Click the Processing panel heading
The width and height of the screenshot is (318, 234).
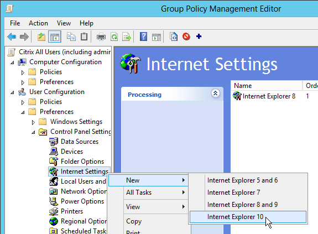click(x=144, y=95)
